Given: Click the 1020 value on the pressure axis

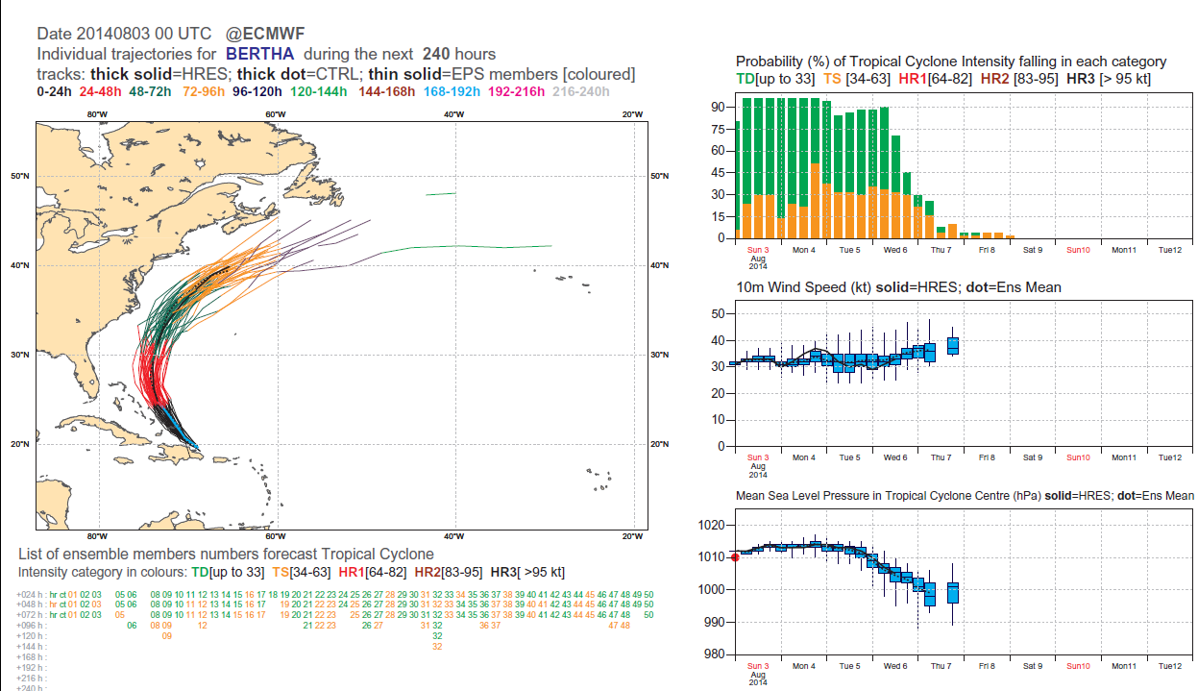Looking at the screenshot, I should pyautogui.click(x=711, y=525).
